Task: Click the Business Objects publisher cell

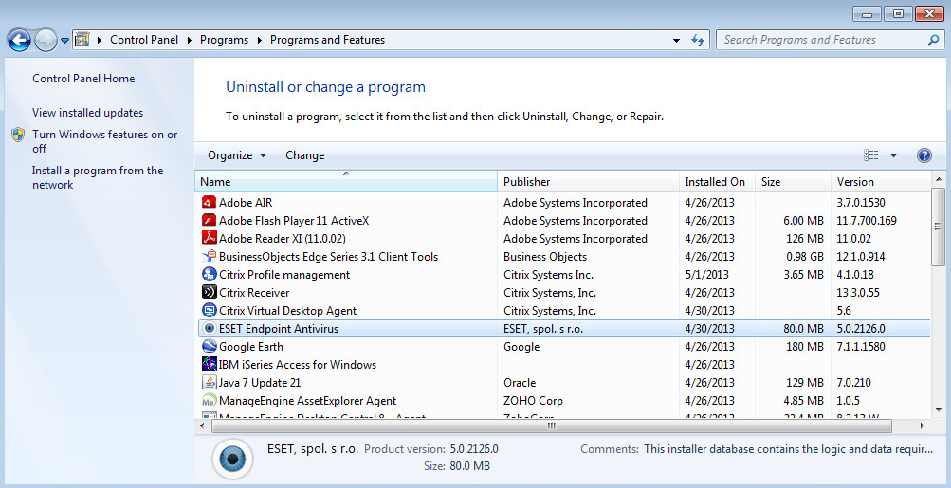Action: 545,257
